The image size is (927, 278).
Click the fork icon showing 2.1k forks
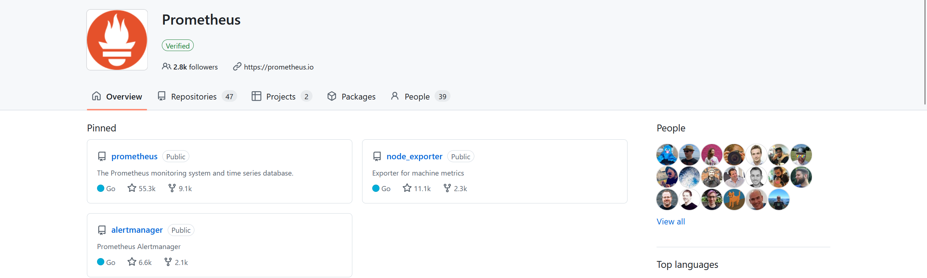coord(168,262)
